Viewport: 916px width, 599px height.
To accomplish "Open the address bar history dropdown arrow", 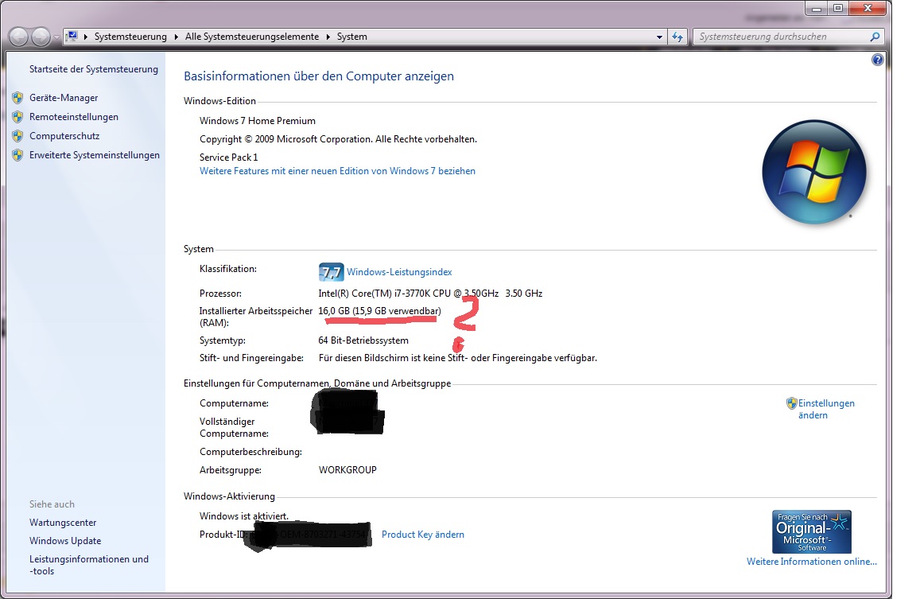I will [659, 37].
